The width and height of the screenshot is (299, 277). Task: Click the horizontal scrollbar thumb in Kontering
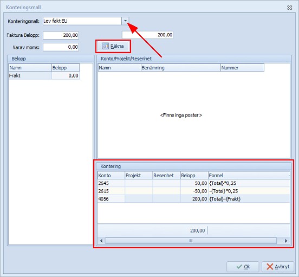point(191,241)
